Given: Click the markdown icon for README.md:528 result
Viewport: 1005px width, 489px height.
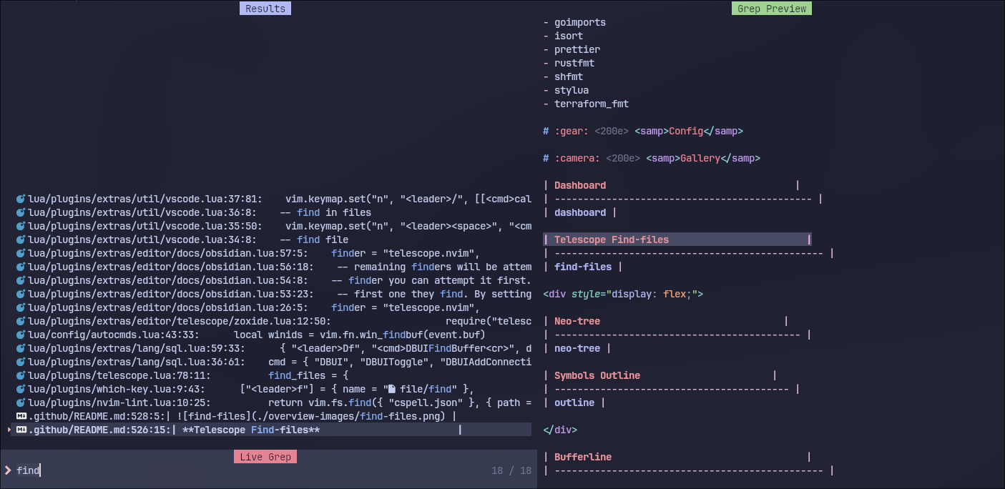Looking at the screenshot, I should coord(20,416).
